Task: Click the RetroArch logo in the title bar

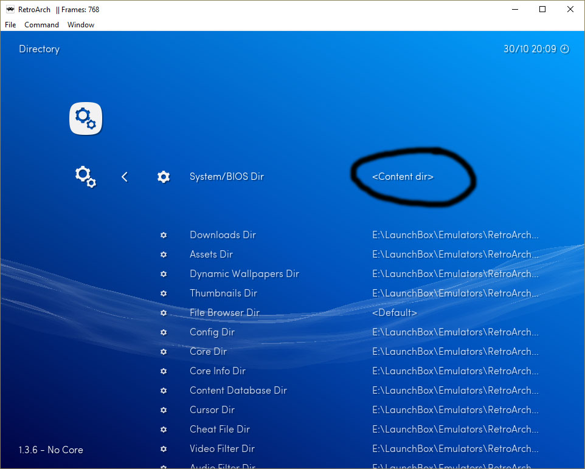Action: coord(10,9)
